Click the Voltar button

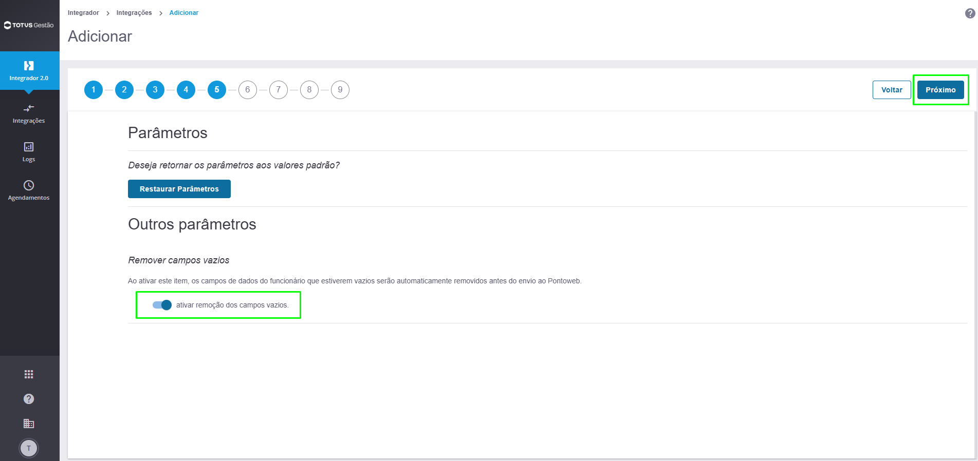tap(892, 90)
